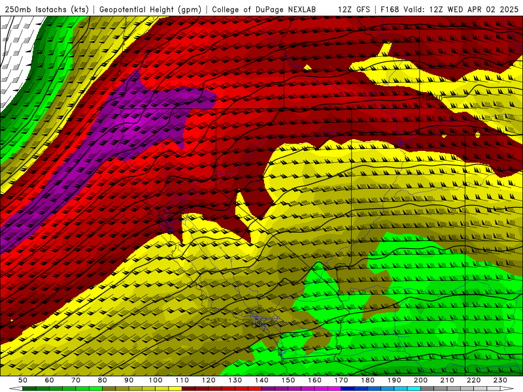
Task: Click the 'F168 Valid: 12Z WED APR 02 2025' text
Action: coord(450,9)
